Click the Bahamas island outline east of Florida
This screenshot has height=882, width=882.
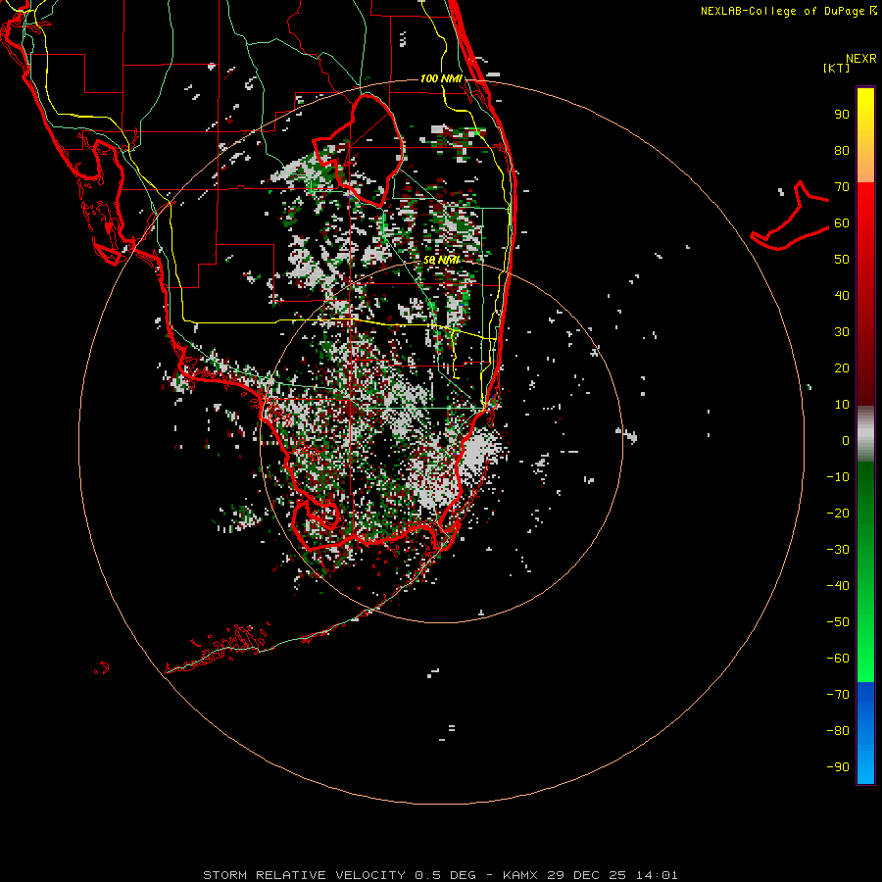click(x=790, y=216)
